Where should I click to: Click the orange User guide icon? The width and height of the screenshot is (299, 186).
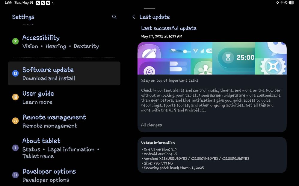pyautogui.click(x=15, y=97)
